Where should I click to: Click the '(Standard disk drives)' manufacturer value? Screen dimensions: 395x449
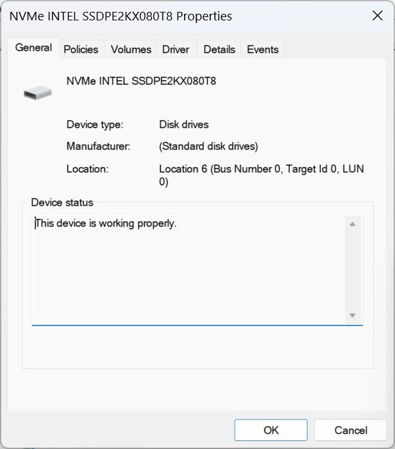[208, 147]
